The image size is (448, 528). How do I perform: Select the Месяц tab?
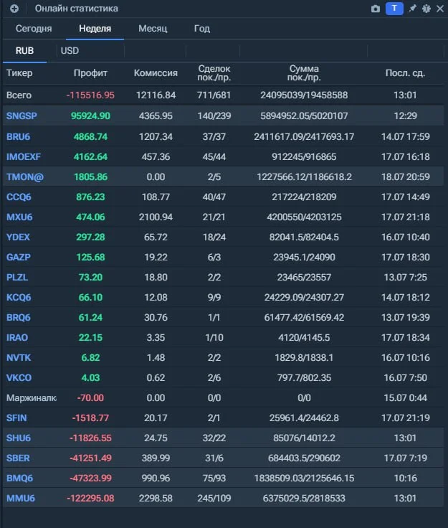pyautogui.click(x=153, y=29)
